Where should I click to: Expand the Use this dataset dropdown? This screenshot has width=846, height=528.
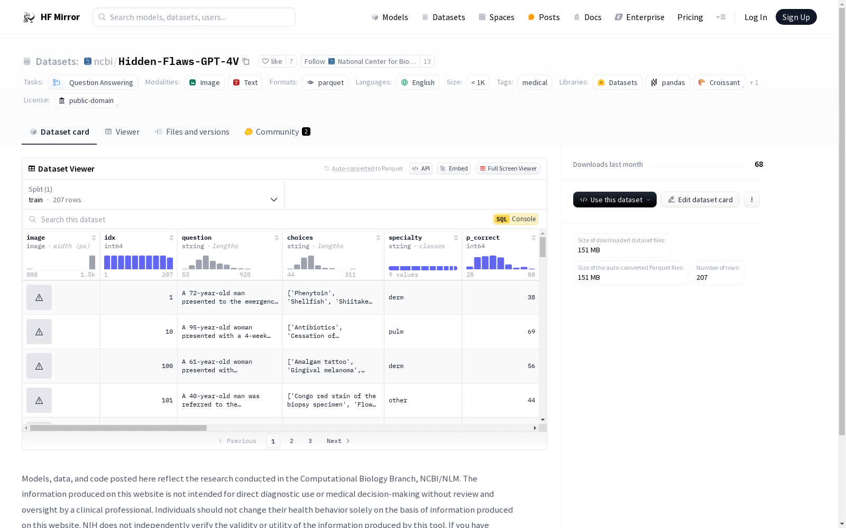pos(615,200)
